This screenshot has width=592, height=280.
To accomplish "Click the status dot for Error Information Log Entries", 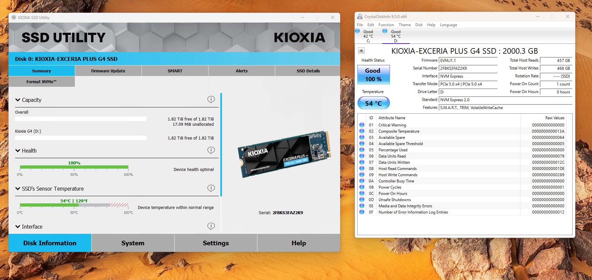I will pyautogui.click(x=362, y=212).
